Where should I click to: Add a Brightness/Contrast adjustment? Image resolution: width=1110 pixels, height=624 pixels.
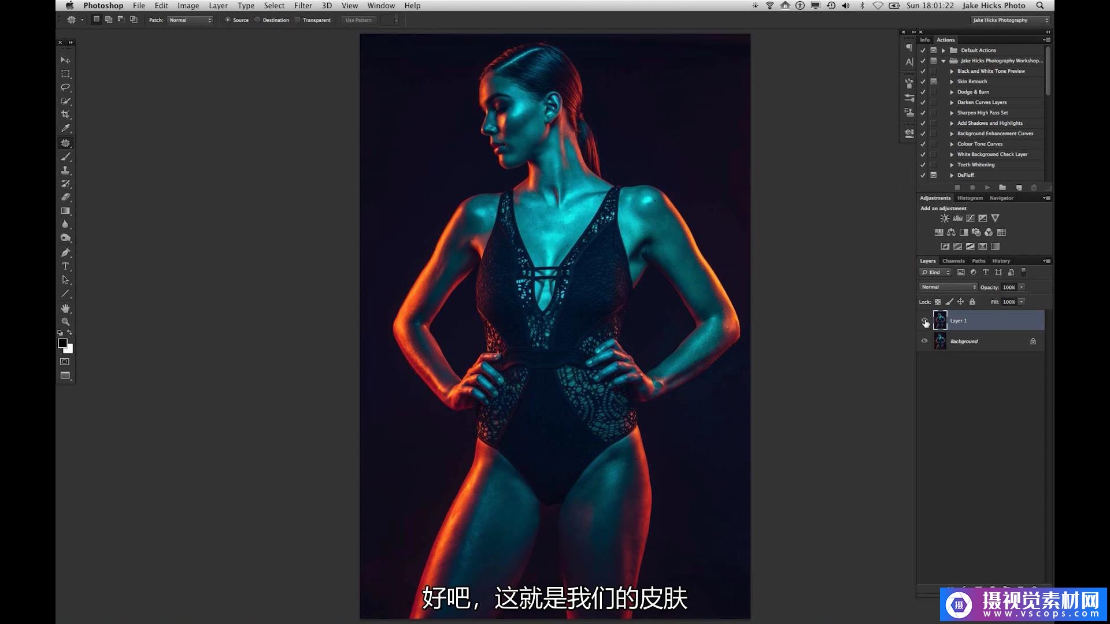coord(944,218)
